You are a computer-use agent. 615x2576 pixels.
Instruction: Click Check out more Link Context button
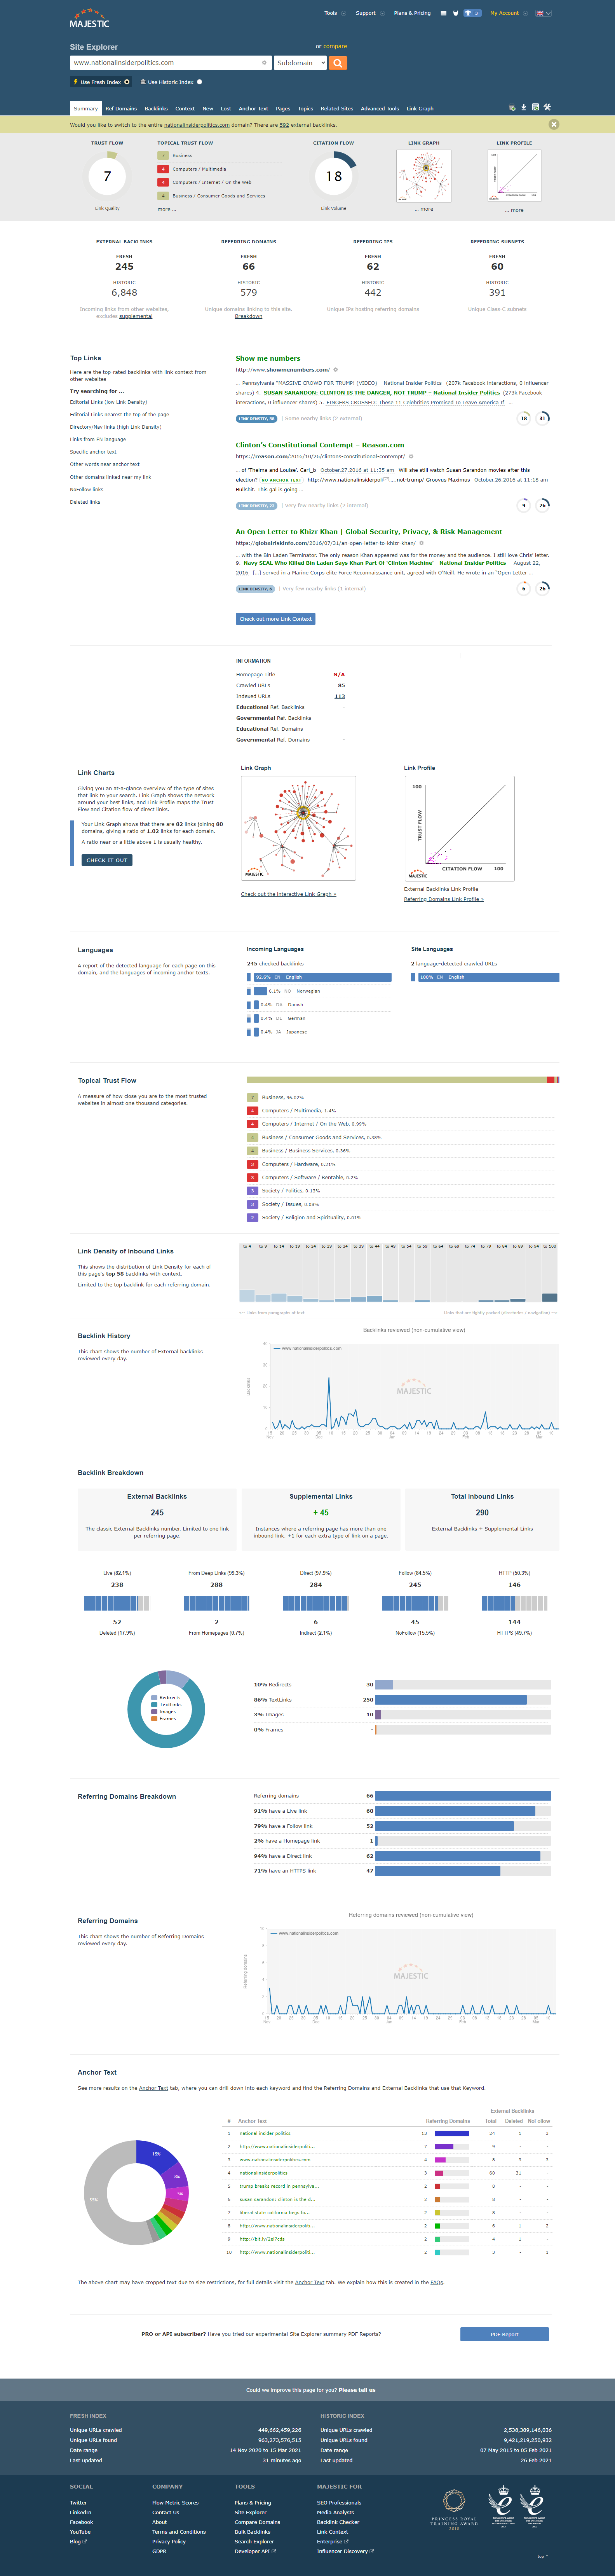(x=275, y=619)
